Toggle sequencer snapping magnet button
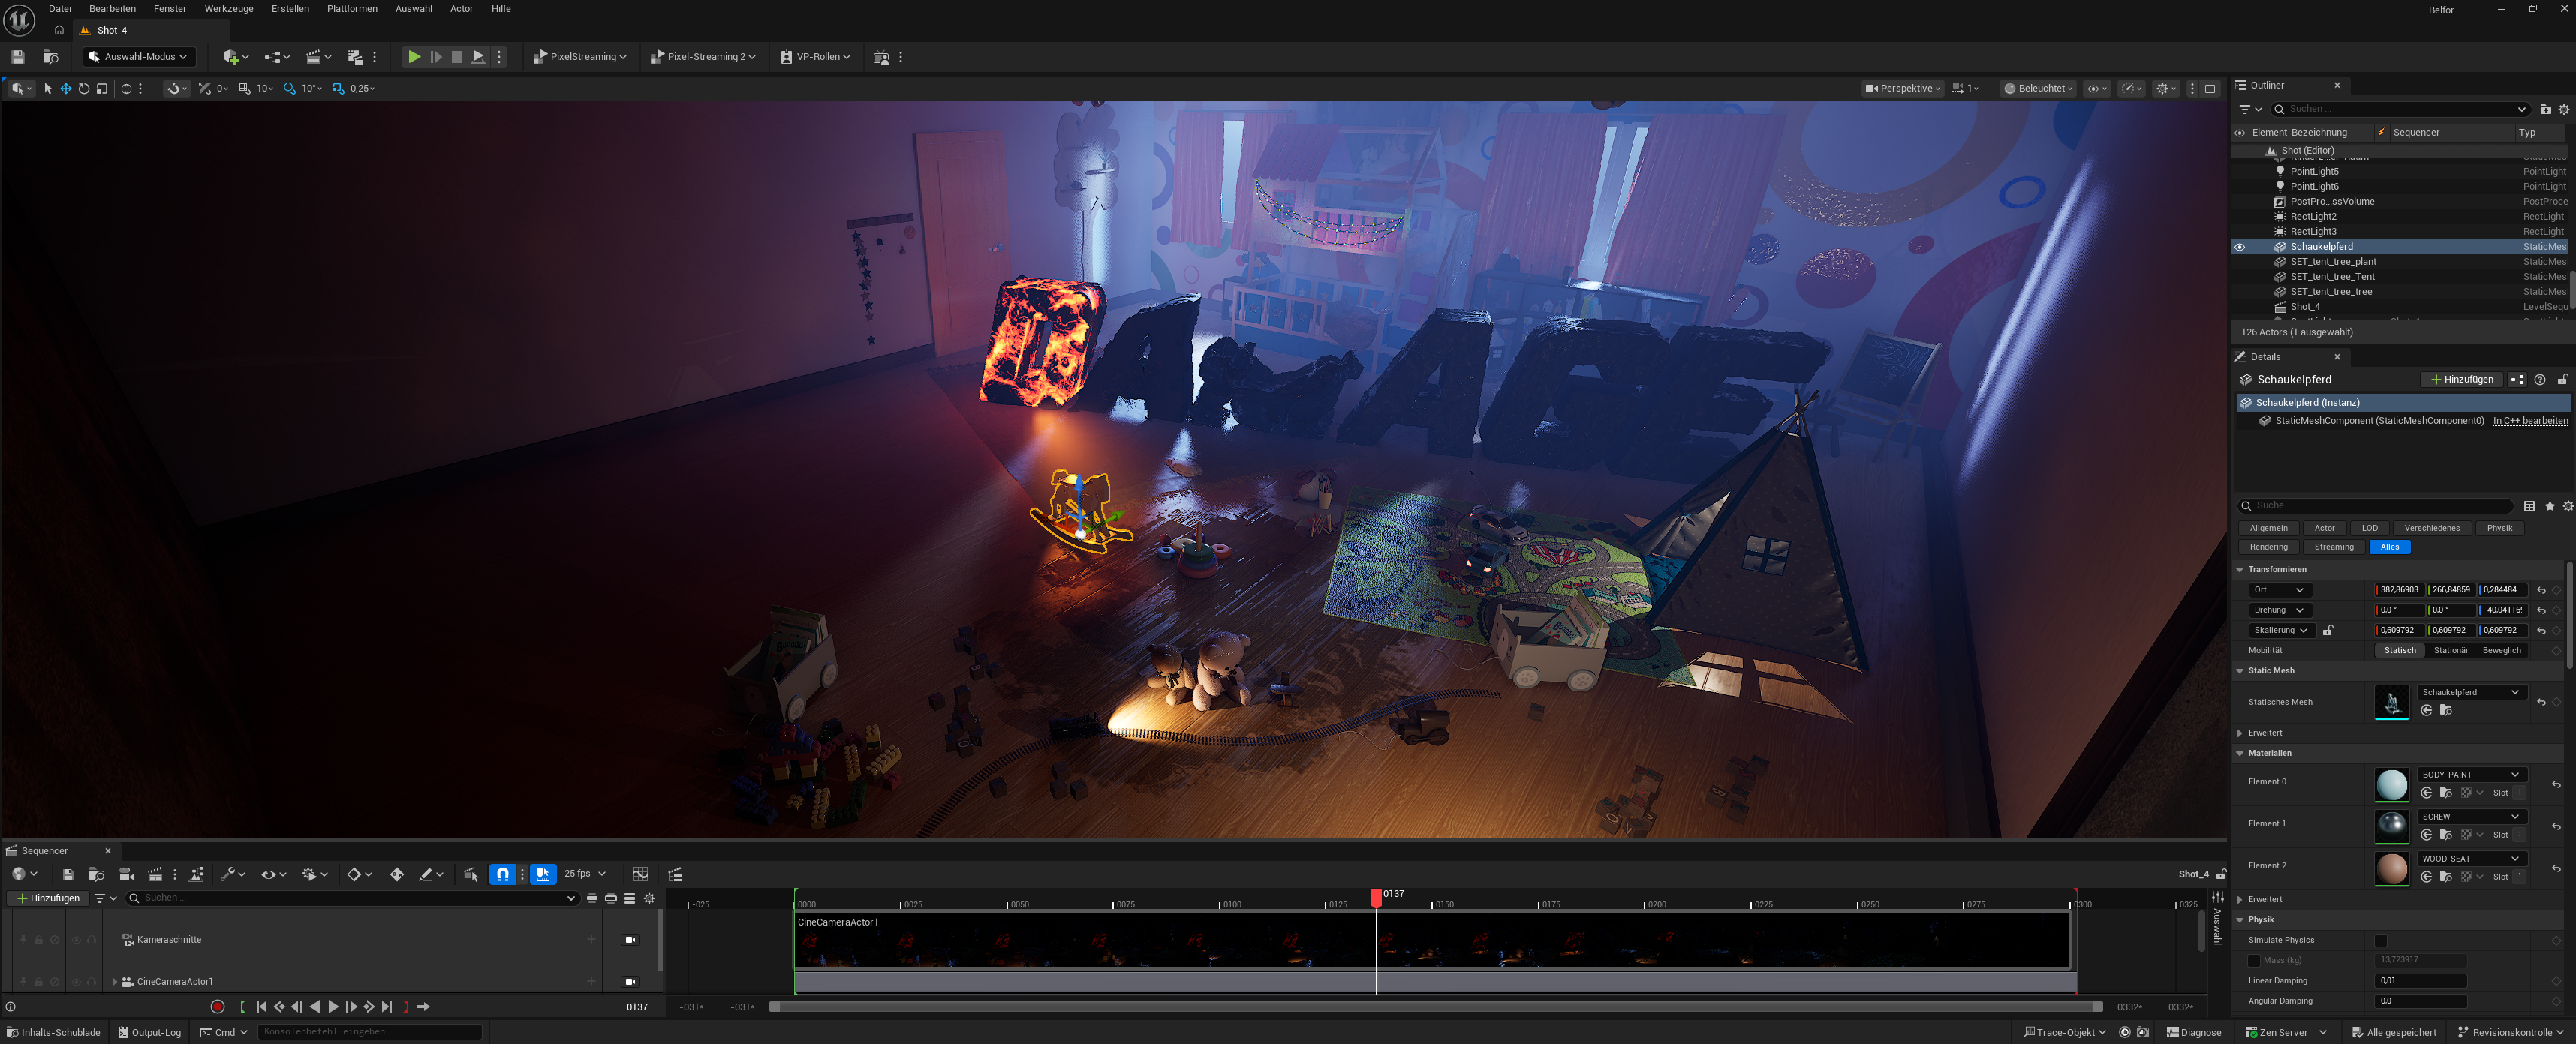Screen dimensions: 2576x1044 coord(502,874)
